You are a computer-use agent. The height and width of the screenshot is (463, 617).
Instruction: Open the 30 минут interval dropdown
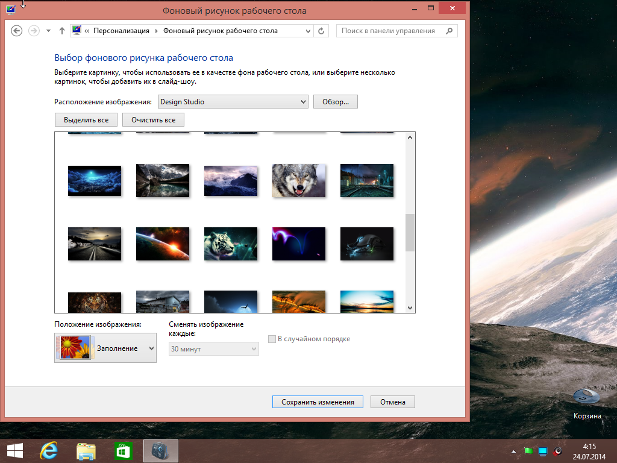(214, 349)
